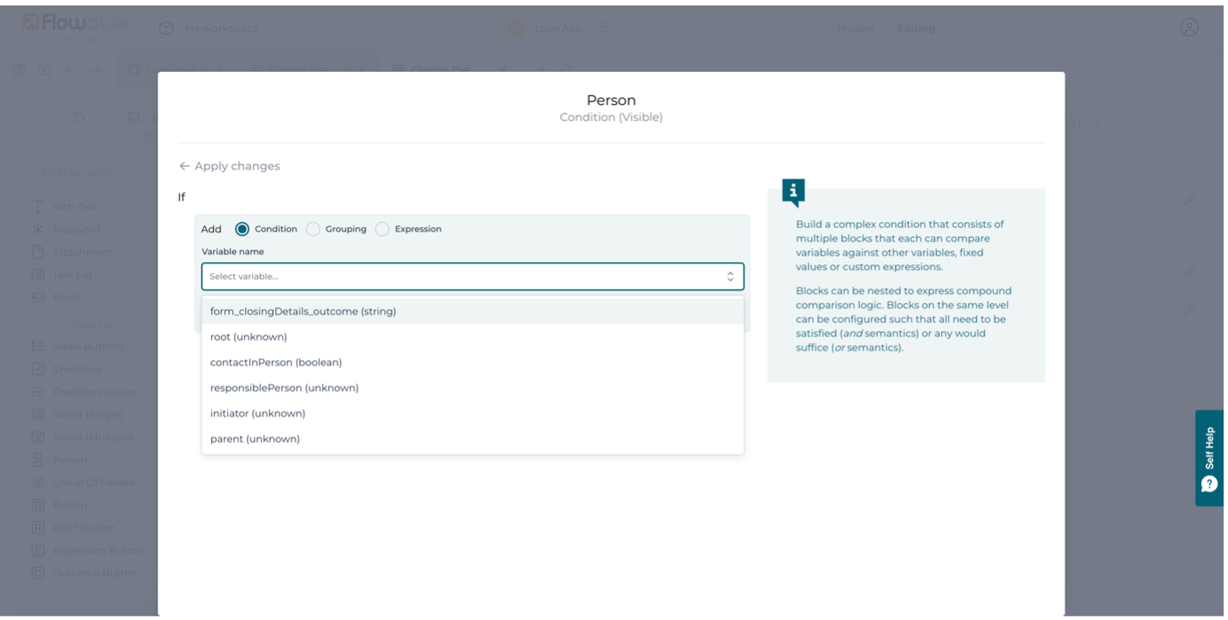Viewport: 1228px width, 620px height.
Task: Click the My workspace cube icon
Action: [x=166, y=28]
